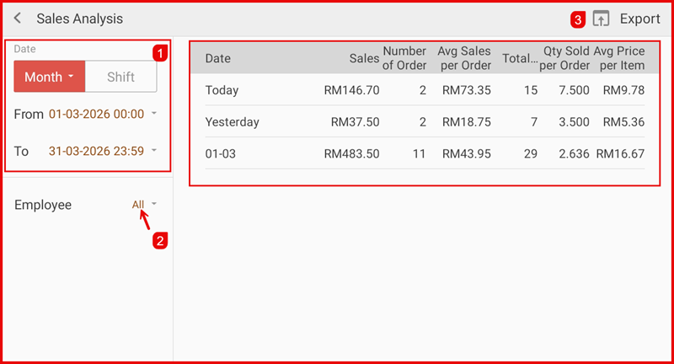
Task: Click the Sales Analysis page title
Action: click(x=79, y=19)
